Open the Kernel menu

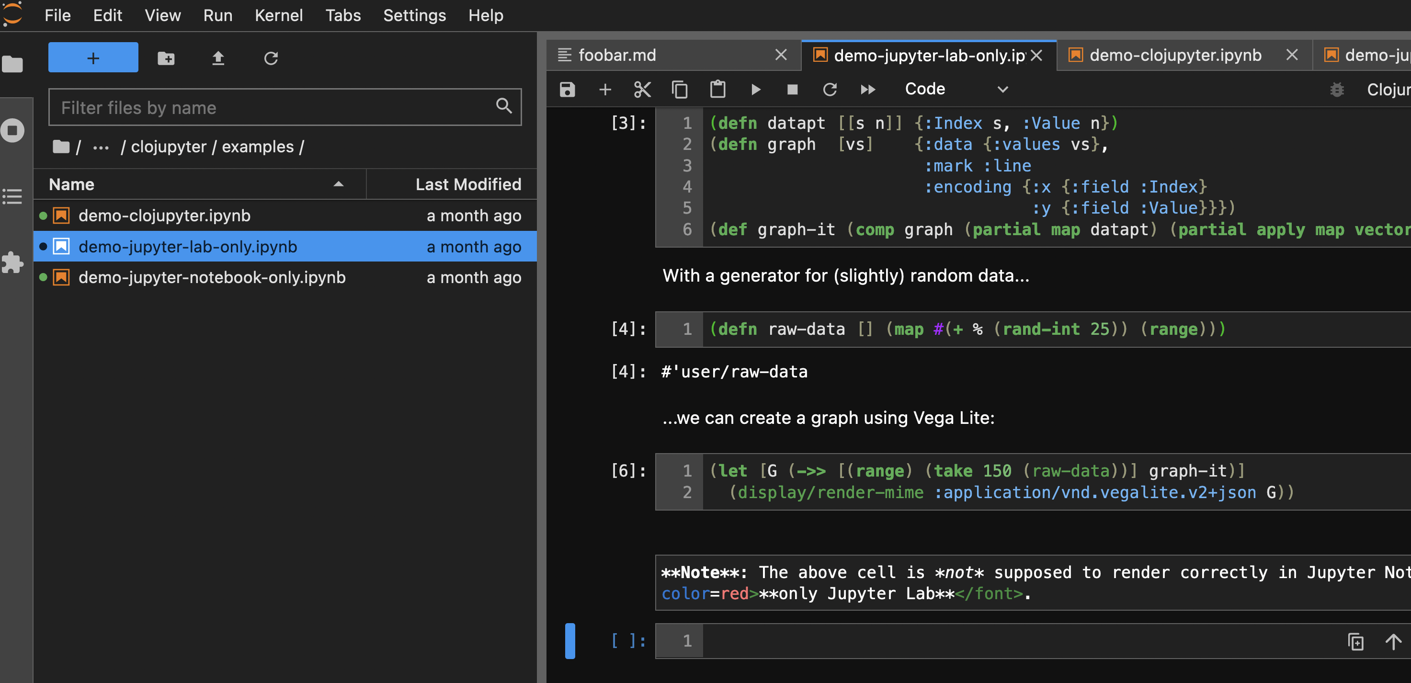click(279, 15)
